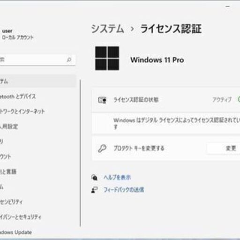Click the product key icon

(102, 148)
